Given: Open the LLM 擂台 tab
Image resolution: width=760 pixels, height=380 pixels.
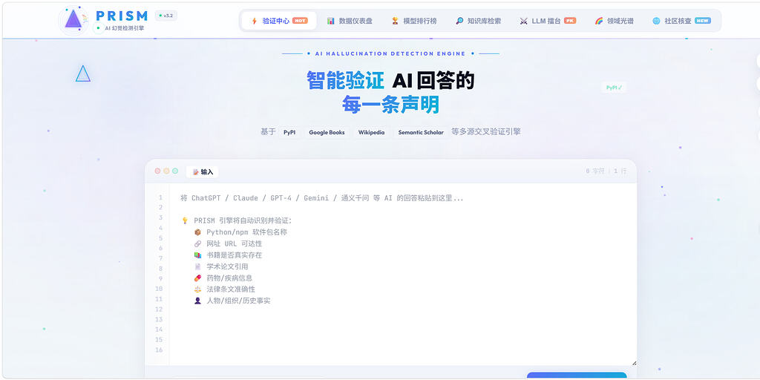Looking at the screenshot, I should [x=548, y=21].
